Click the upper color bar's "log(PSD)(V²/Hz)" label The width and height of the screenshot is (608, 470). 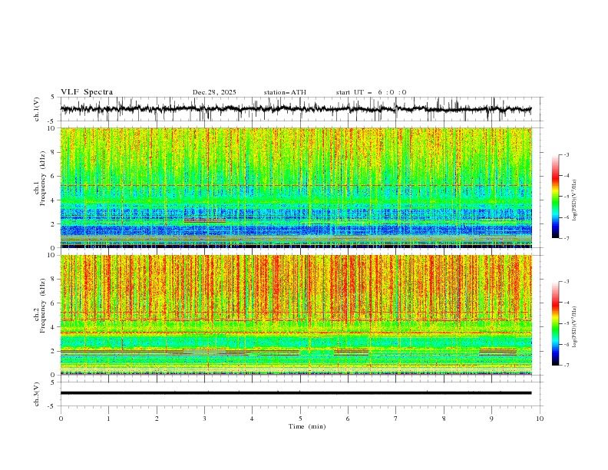click(x=575, y=200)
